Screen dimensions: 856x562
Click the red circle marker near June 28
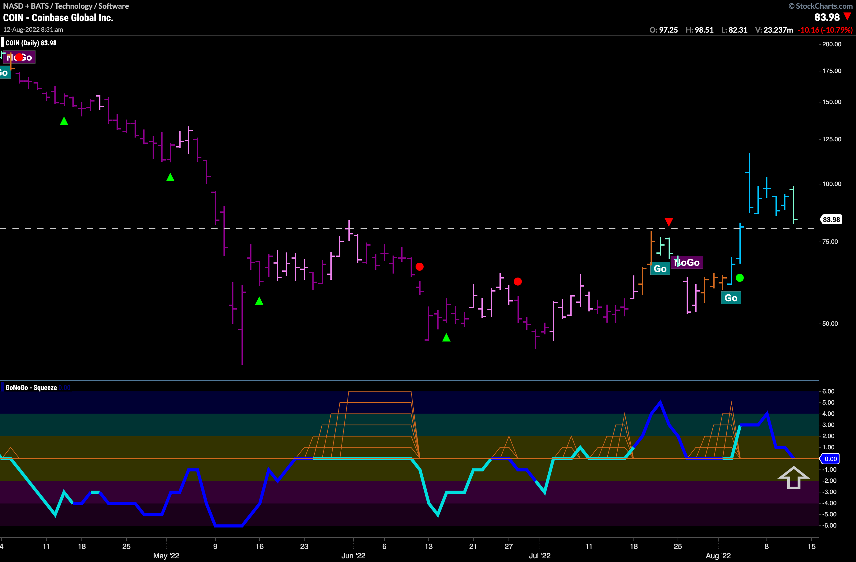(x=518, y=281)
